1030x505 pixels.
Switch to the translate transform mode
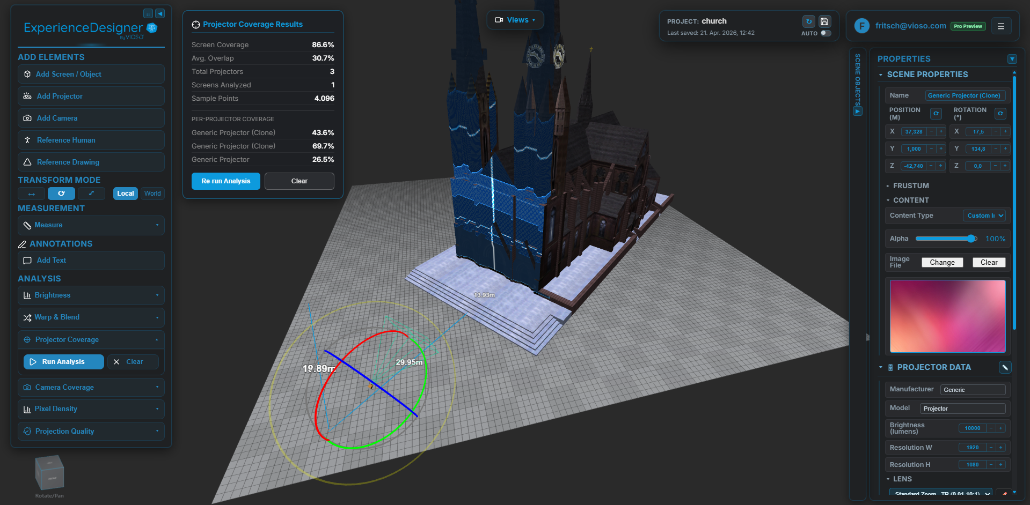[x=31, y=194]
